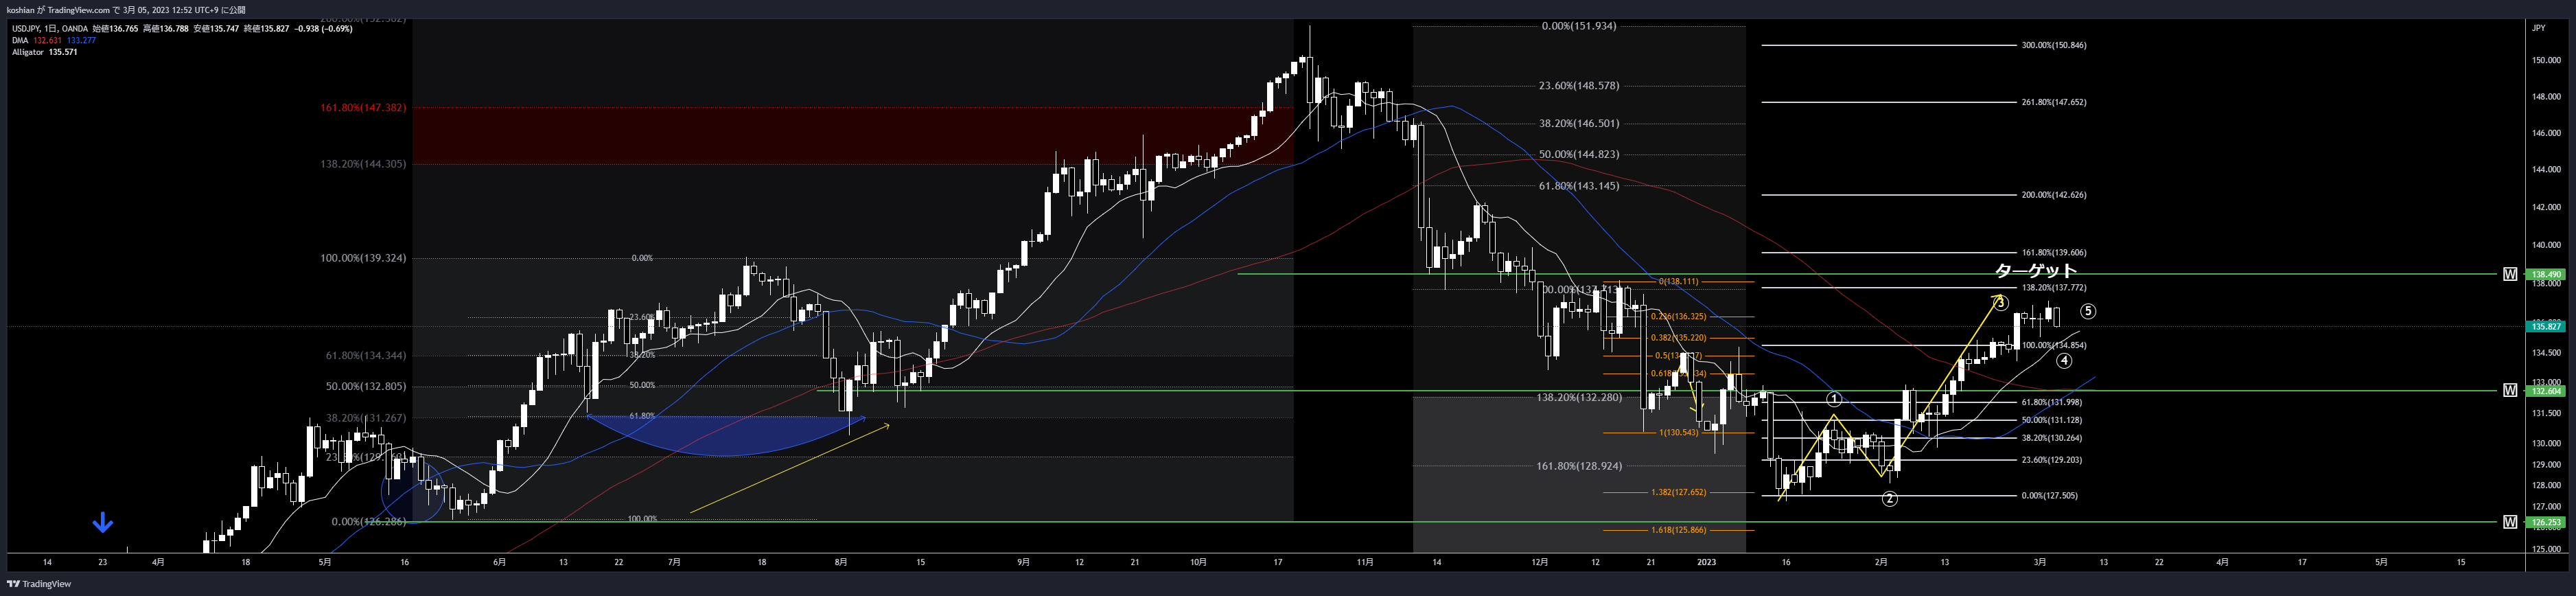Click the Alligator indicator legend label
2576x596 pixels.
click(x=28, y=52)
